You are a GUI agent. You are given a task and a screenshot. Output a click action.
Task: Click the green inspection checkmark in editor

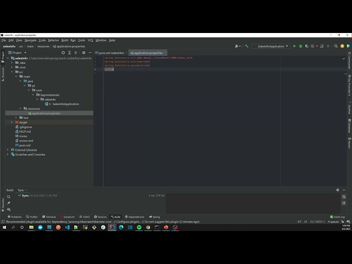pos(343,58)
